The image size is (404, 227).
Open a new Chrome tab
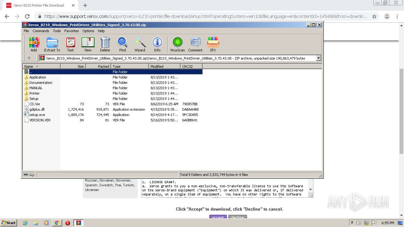pos(85,5)
